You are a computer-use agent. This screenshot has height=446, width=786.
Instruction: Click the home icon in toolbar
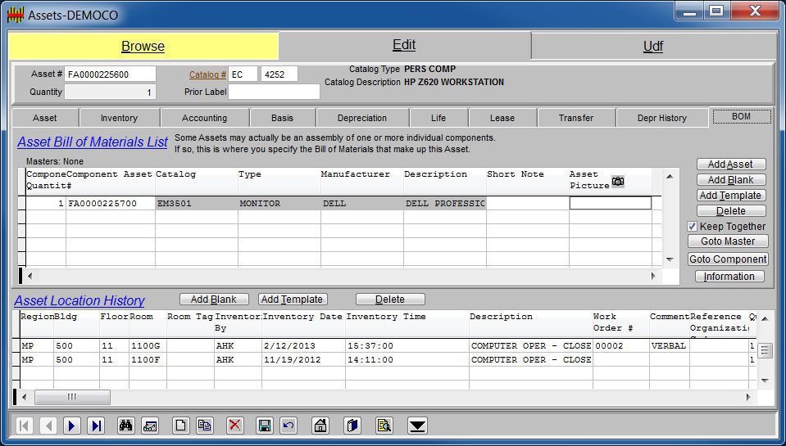[x=320, y=426]
